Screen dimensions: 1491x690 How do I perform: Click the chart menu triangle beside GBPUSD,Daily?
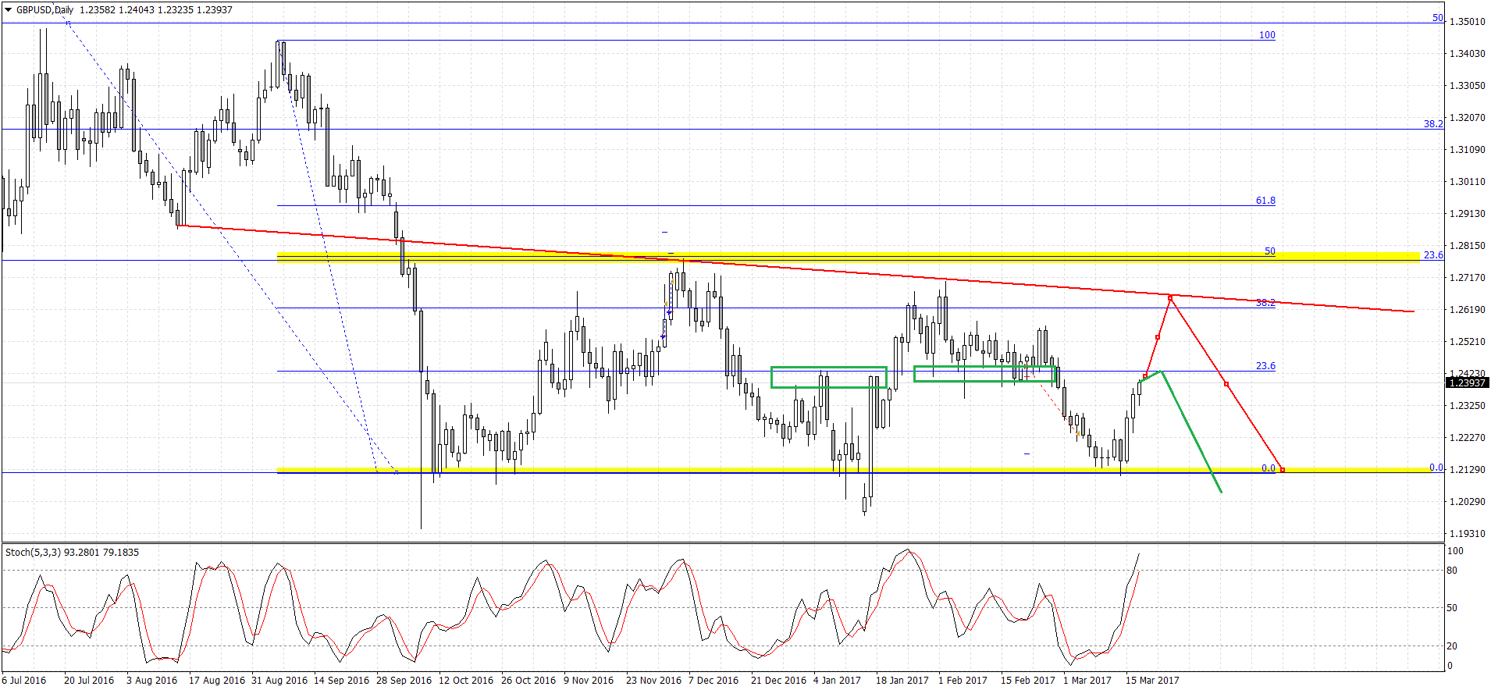[9, 10]
